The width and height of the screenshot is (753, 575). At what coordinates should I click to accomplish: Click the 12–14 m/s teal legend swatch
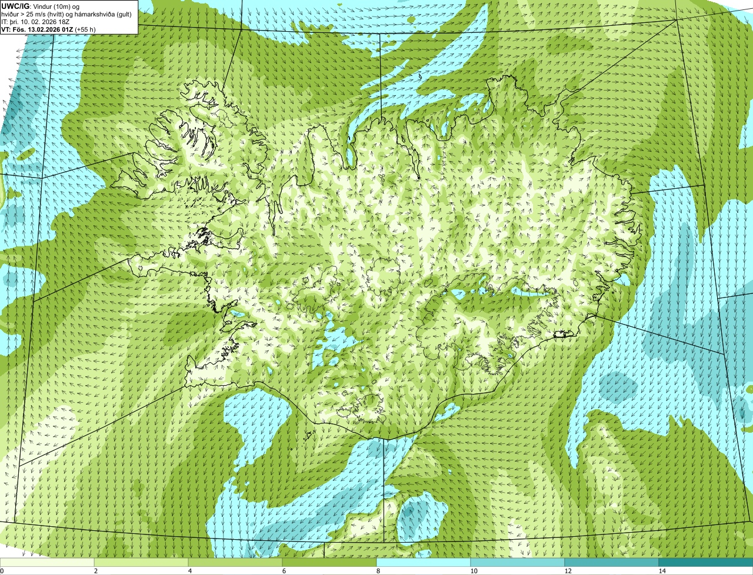click(x=612, y=562)
